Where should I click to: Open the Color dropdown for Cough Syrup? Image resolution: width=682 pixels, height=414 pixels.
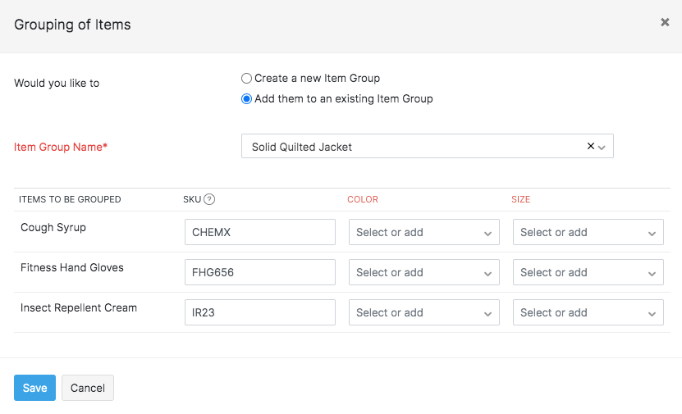click(x=423, y=232)
